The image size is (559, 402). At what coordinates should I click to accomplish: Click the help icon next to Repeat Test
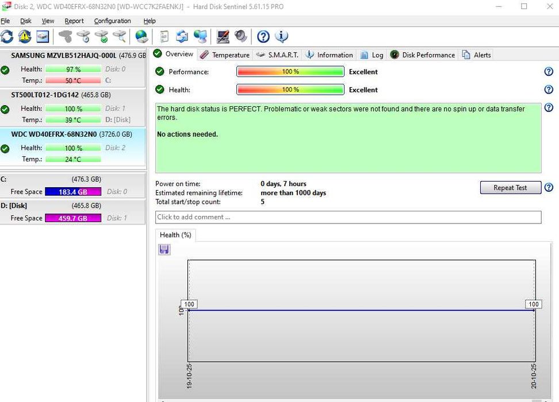pyautogui.click(x=549, y=188)
